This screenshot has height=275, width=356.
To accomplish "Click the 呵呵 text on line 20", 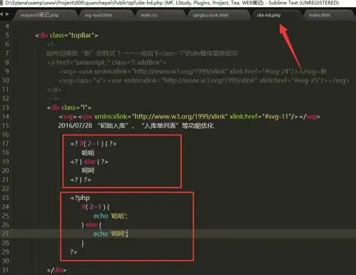I will [88, 170].
